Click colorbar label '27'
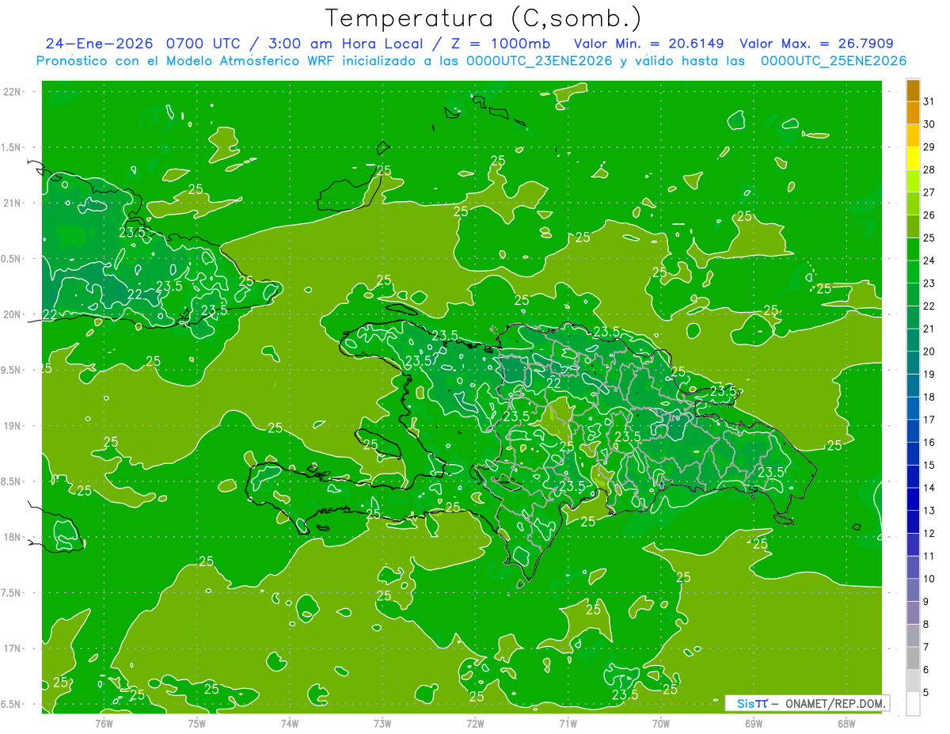This screenshot has height=734, width=950. coord(929,192)
